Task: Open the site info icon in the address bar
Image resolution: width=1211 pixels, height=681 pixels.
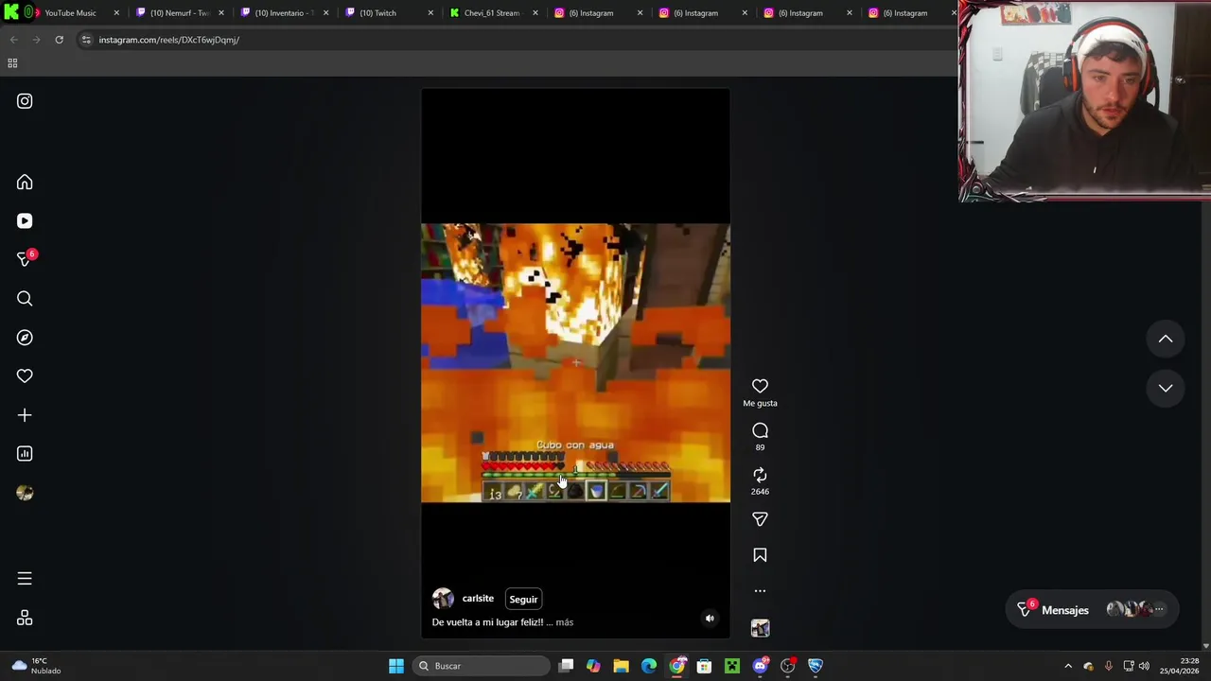Action: (x=86, y=40)
